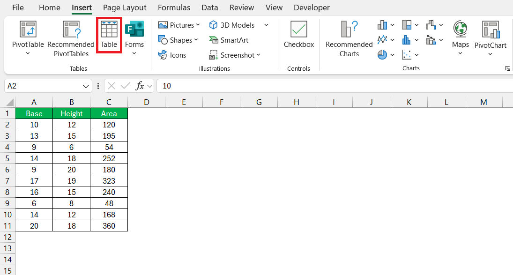
Task: Click the Select All corner triangle
Action: pyautogui.click(x=10, y=102)
